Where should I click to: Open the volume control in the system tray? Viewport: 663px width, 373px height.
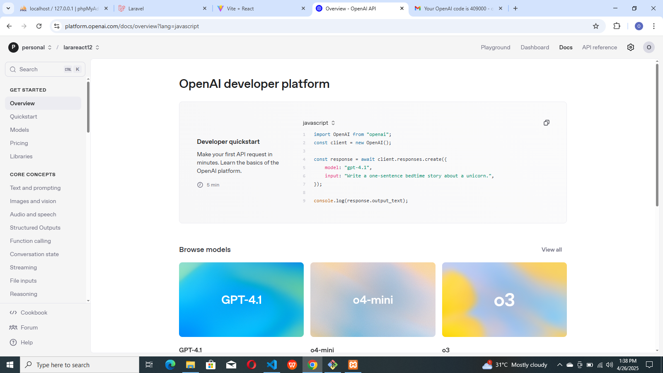610,365
